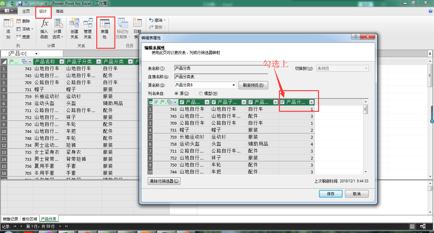Open the 源名称 combo box 产品分类$
434x233 pixels.
pyautogui.click(x=205, y=85)
